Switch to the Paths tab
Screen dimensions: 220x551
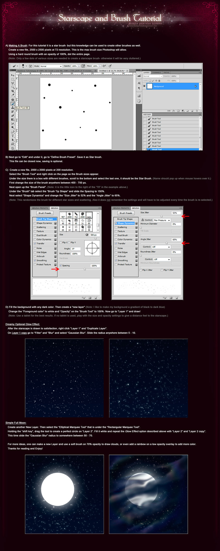pyautogui.click(x=166, y=73)
